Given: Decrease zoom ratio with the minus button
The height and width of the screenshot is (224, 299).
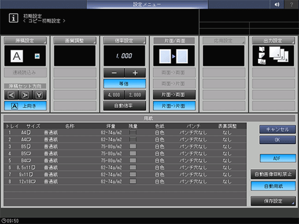Looking at the screenshot, I should (x=114, y=73).
